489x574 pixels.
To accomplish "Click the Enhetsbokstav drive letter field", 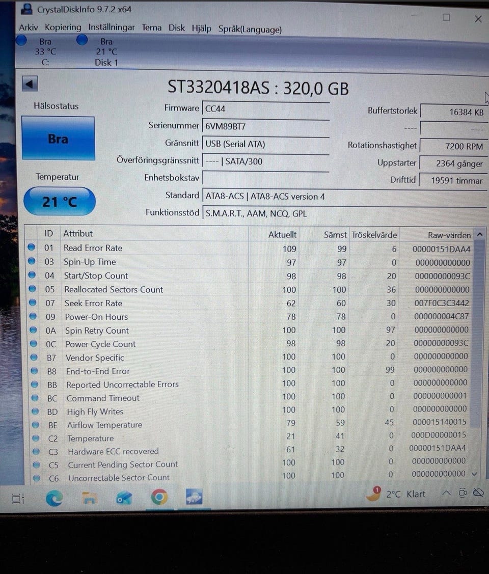I will [x=265, y=178].
